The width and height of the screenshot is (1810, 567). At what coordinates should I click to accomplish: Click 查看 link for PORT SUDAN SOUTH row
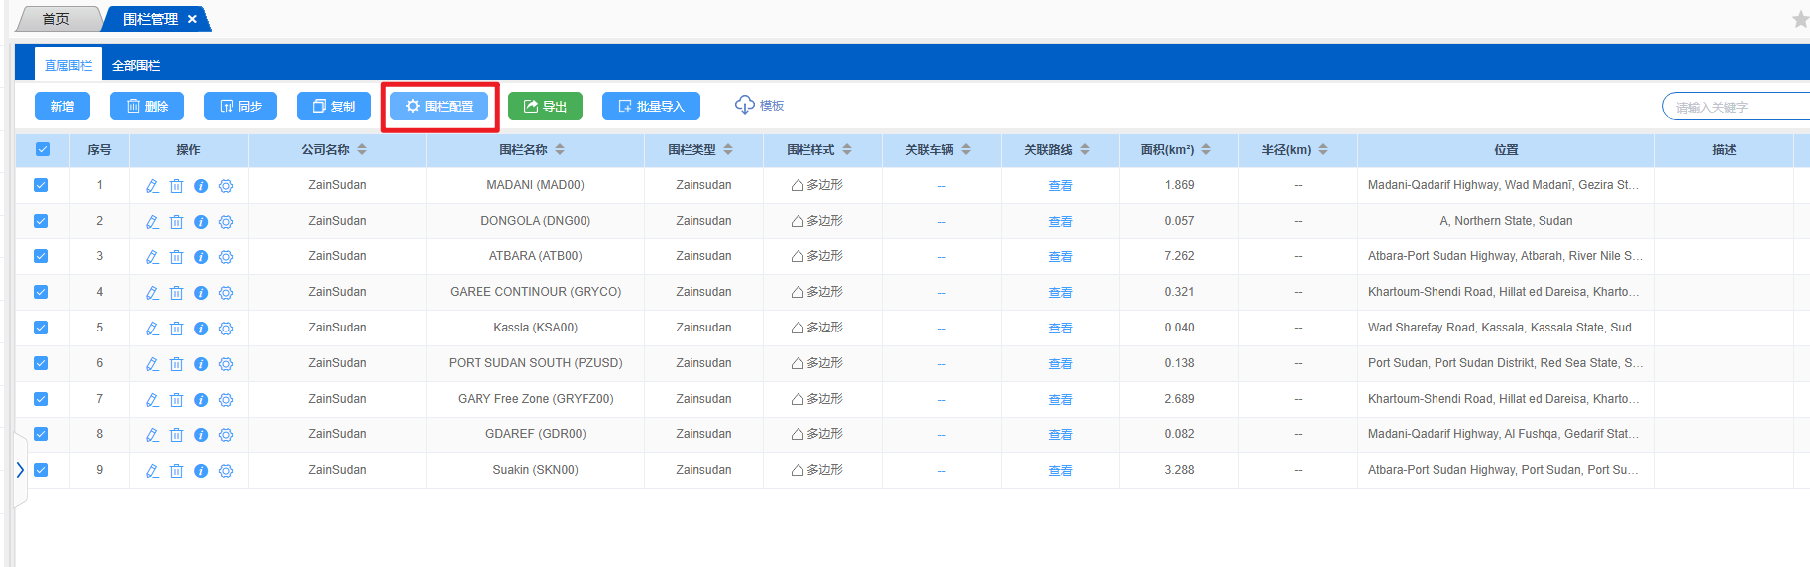[1060, 364]
